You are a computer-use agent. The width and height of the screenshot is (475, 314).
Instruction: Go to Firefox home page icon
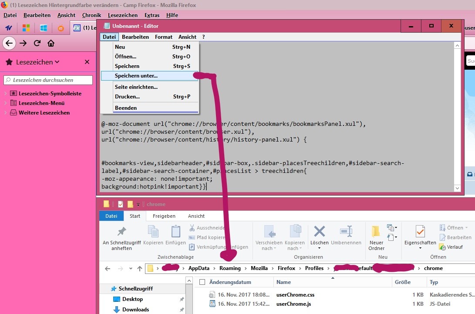51,43
